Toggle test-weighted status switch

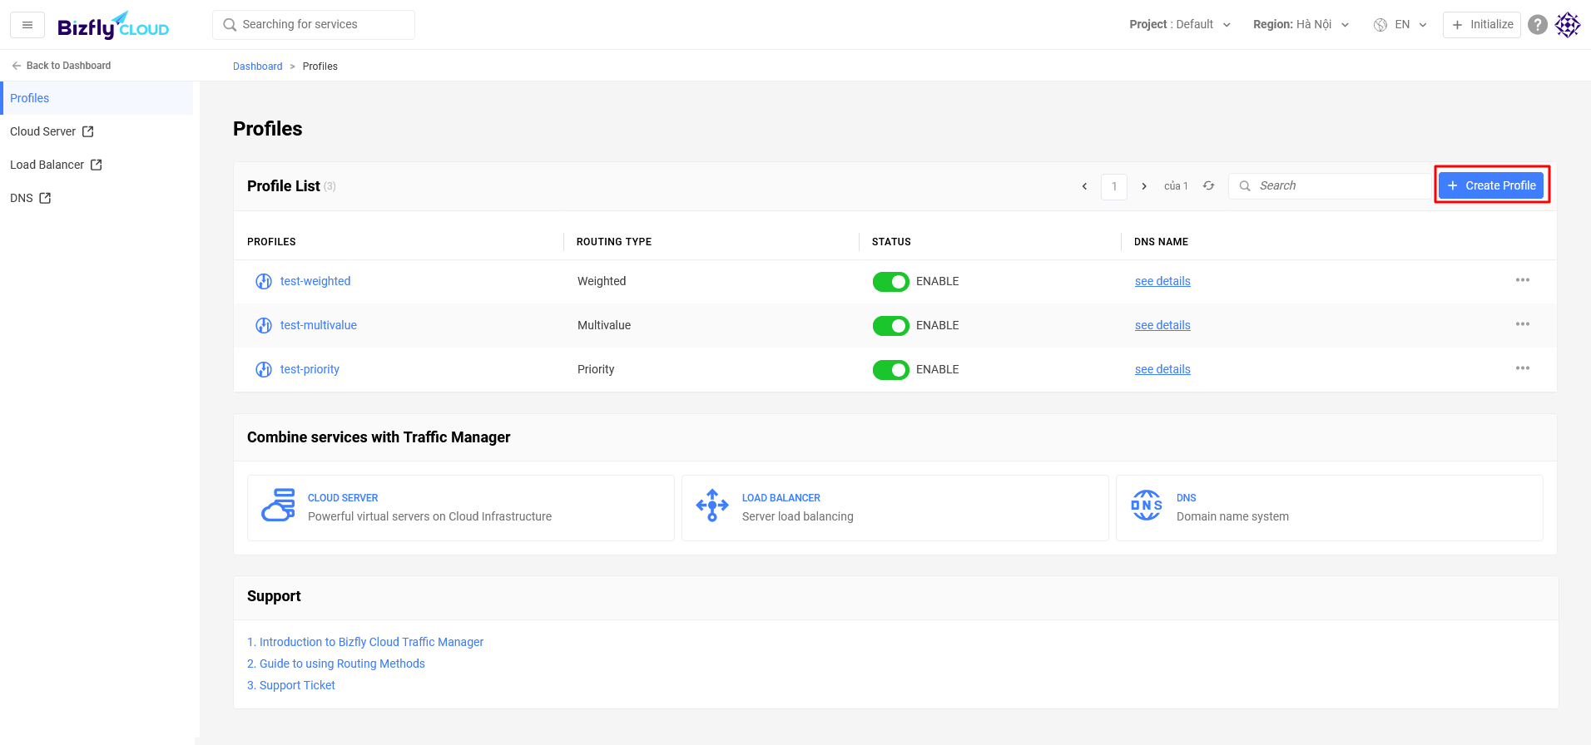pyautogui.click(x=891, y=282)
